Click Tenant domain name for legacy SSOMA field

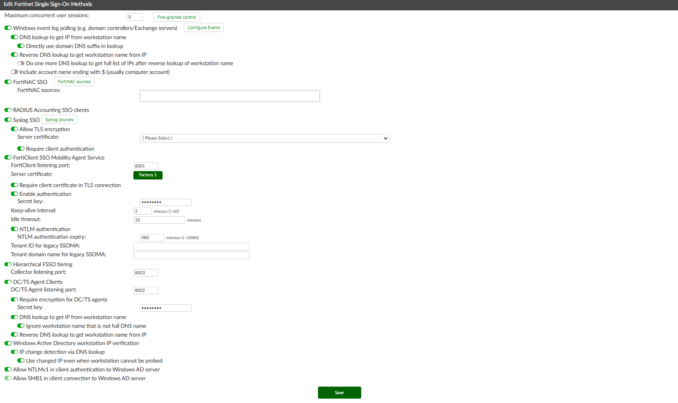(191, 255)
